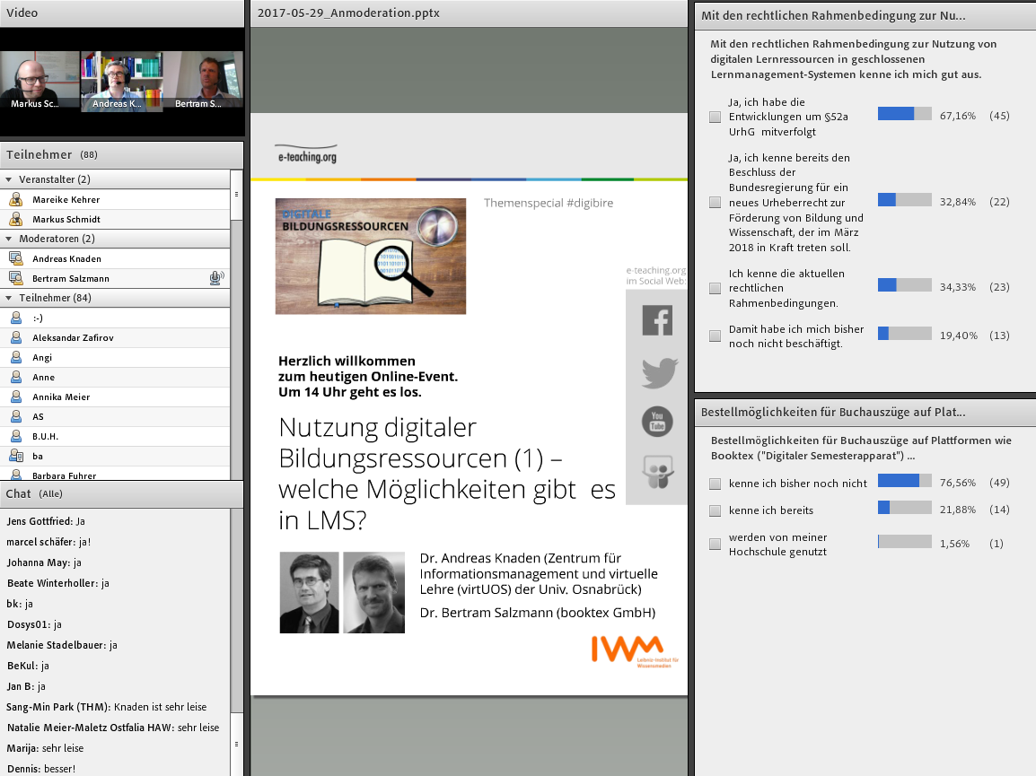Click the Facebook icon on the slide
1036x776 pixels.
point(657,320)
